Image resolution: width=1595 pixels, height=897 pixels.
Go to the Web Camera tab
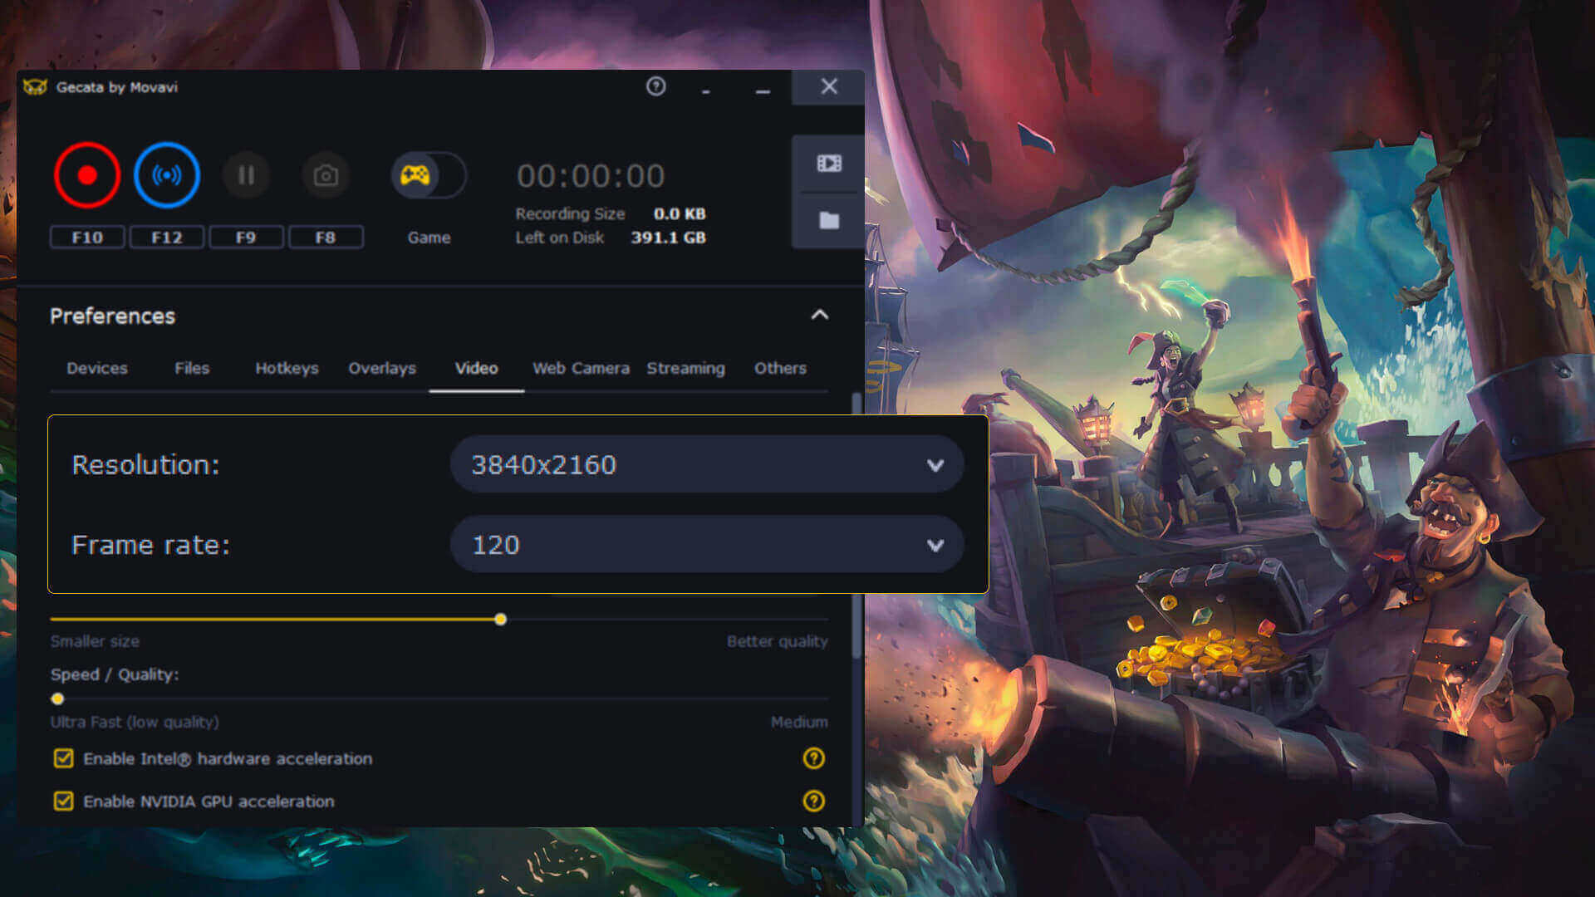pyautogui.click(x=581, y=368)
